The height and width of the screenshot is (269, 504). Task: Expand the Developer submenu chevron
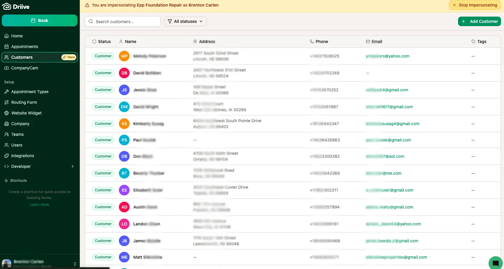pos(73,166)
